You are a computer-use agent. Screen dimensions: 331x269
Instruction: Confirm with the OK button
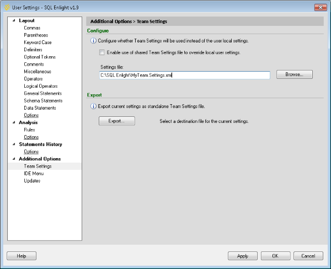coord(275,256)
